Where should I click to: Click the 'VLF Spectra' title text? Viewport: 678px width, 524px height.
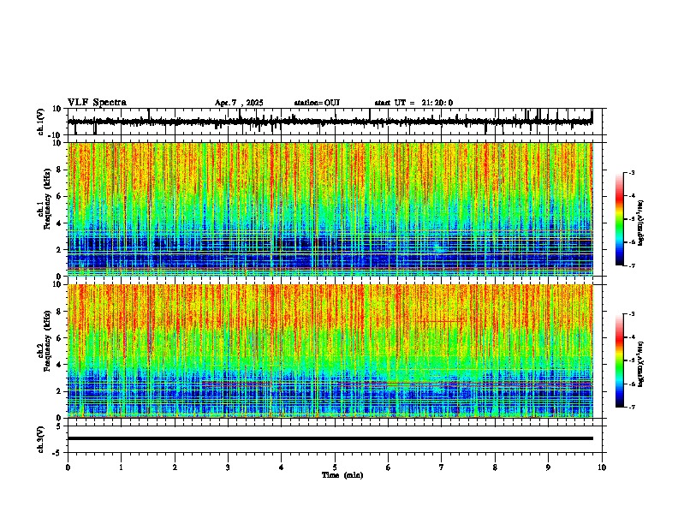coord(97,103)
